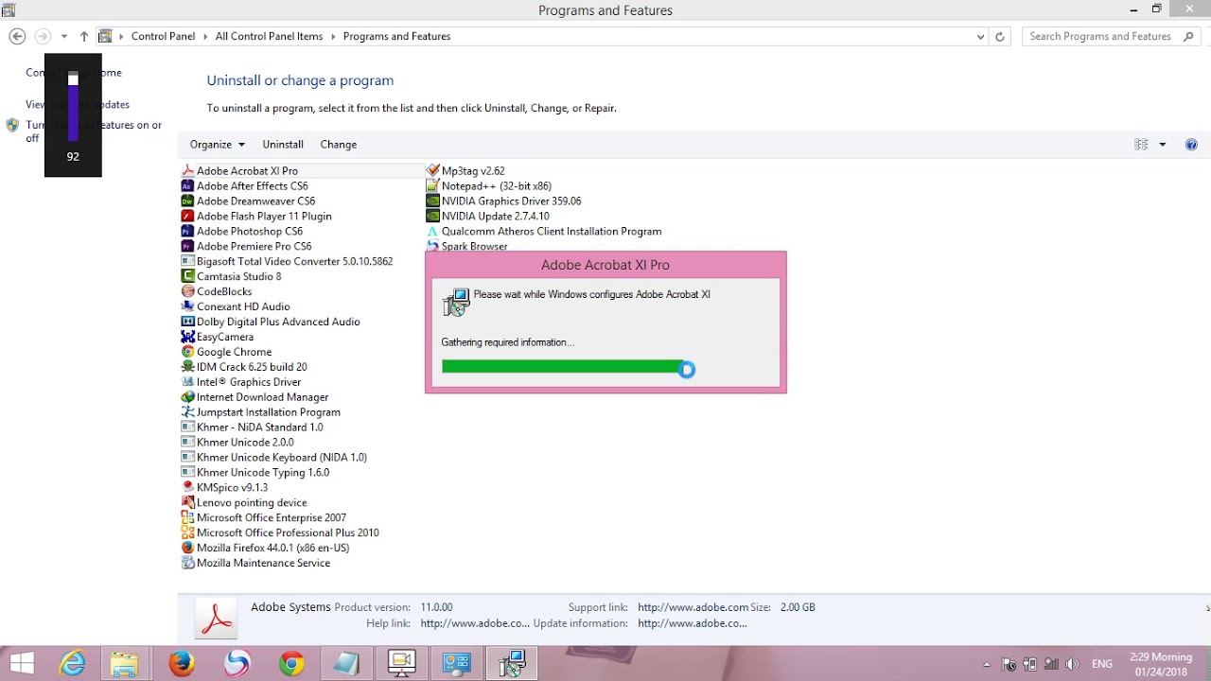1211x681 pixels.
Task: Click the purple volume level slider overlay
Action: point(73,109)
